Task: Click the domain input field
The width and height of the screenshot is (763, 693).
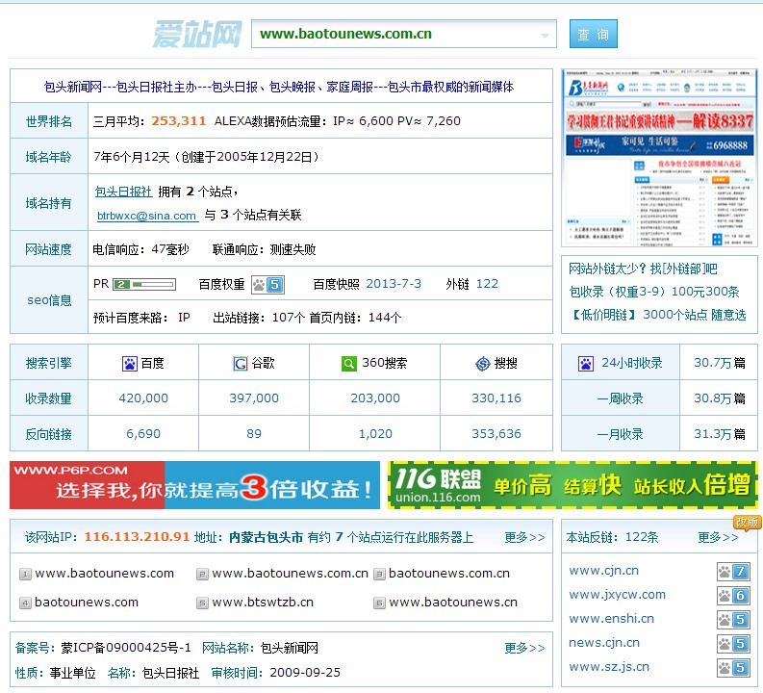Action: click(394, 34)
